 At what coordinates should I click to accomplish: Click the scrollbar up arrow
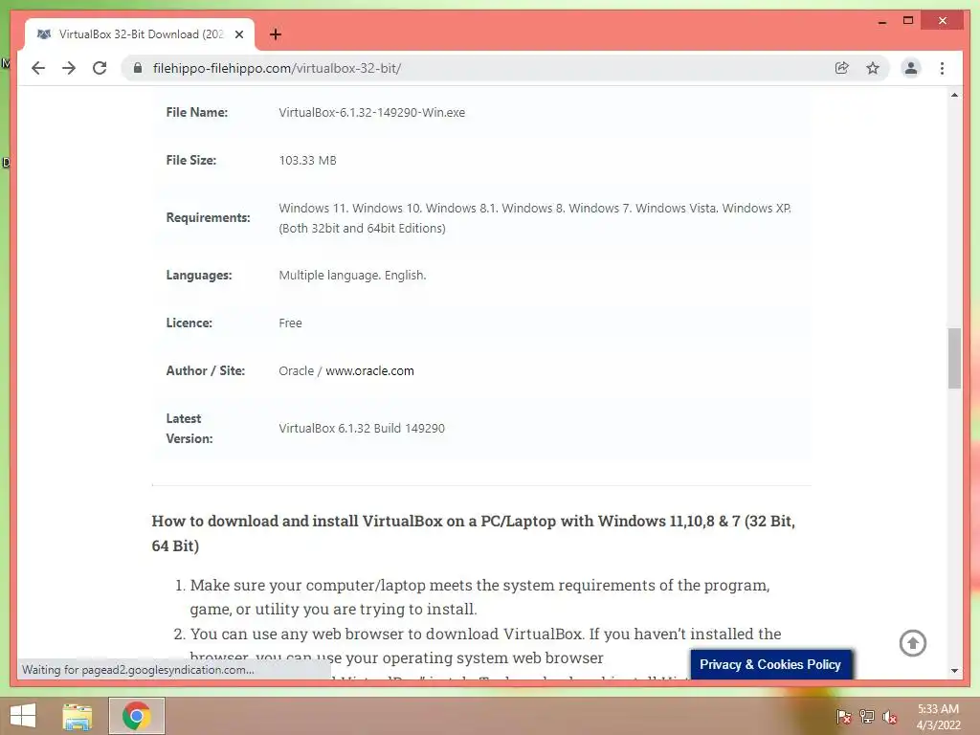954,95
